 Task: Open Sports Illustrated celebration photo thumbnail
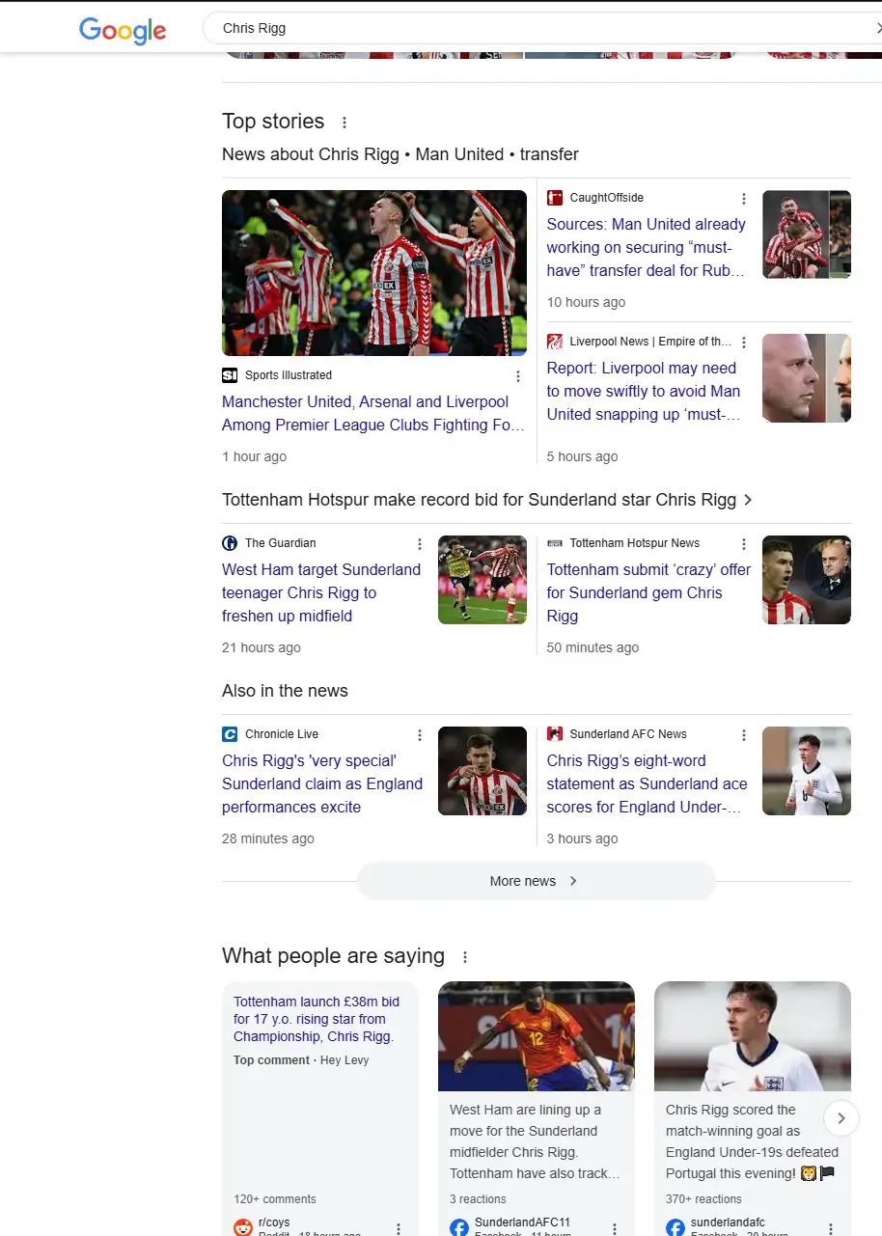tap(374, 273)
